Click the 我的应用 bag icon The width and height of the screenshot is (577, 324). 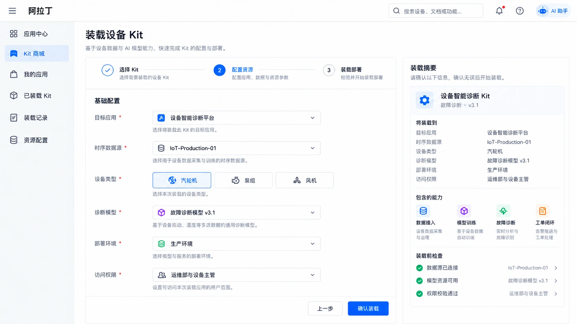tap(14, 74)
